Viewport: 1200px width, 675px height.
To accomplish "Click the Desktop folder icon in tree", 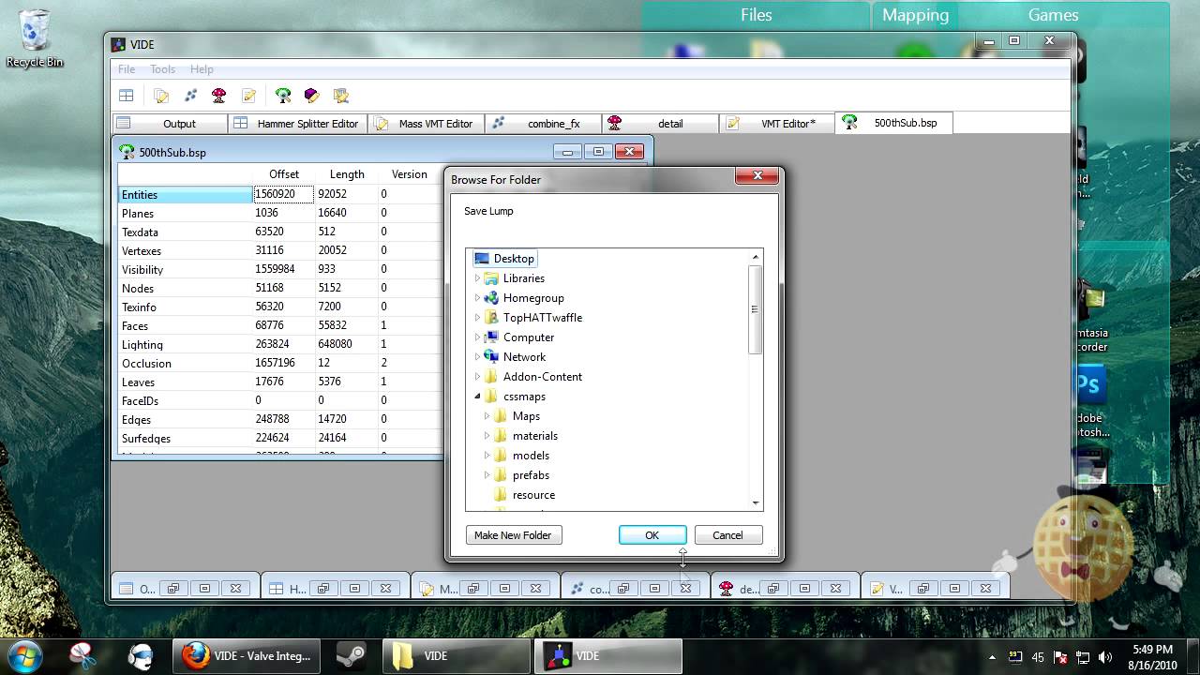I will 482,259.
